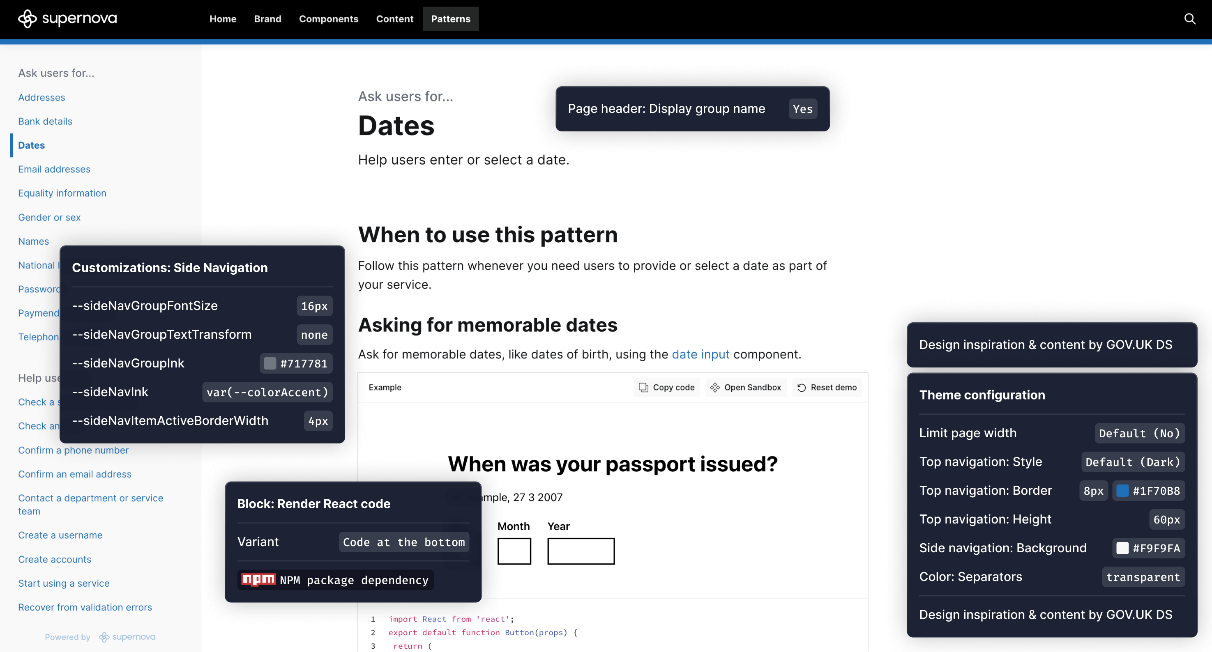Open the Email addresses sidebar link
Image resolution: width=1212 pixels, height=652 pixels.
(x=54, y=169)
